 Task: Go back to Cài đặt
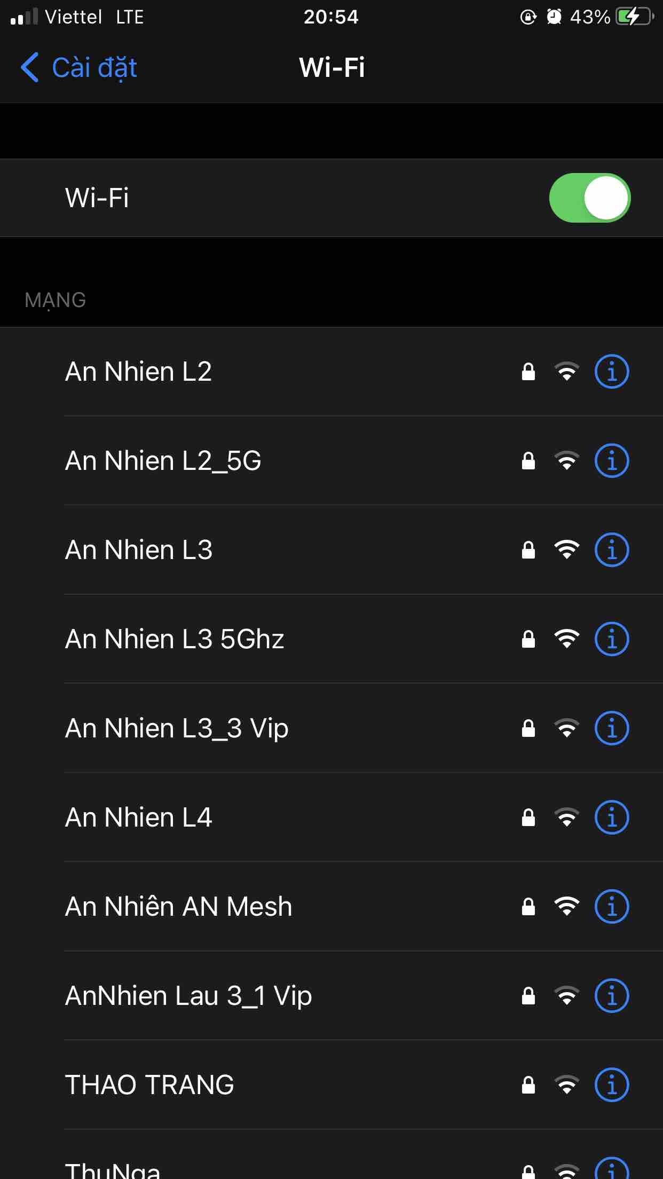click(94, 68)
